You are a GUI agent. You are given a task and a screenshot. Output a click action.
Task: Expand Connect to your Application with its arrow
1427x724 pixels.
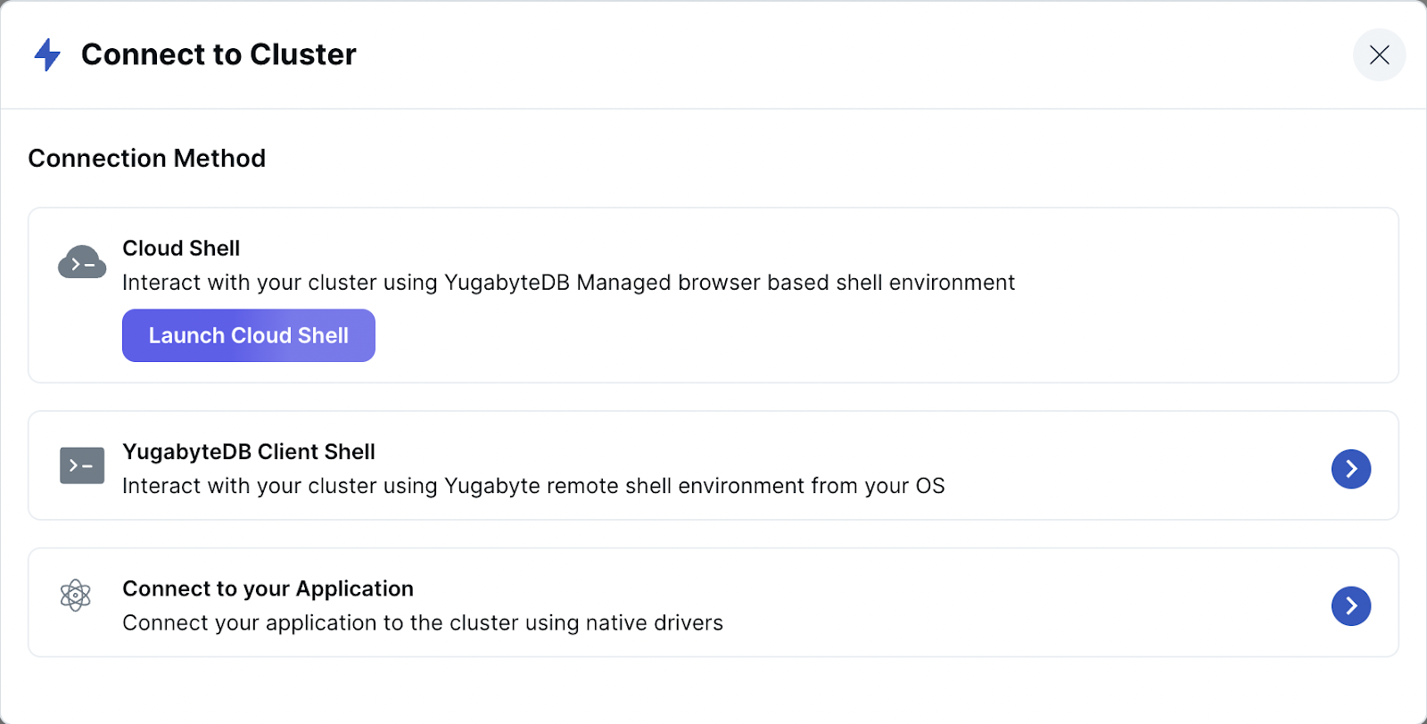1350,606
